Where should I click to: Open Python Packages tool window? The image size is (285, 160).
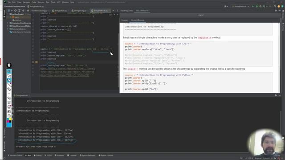[88, 156]
